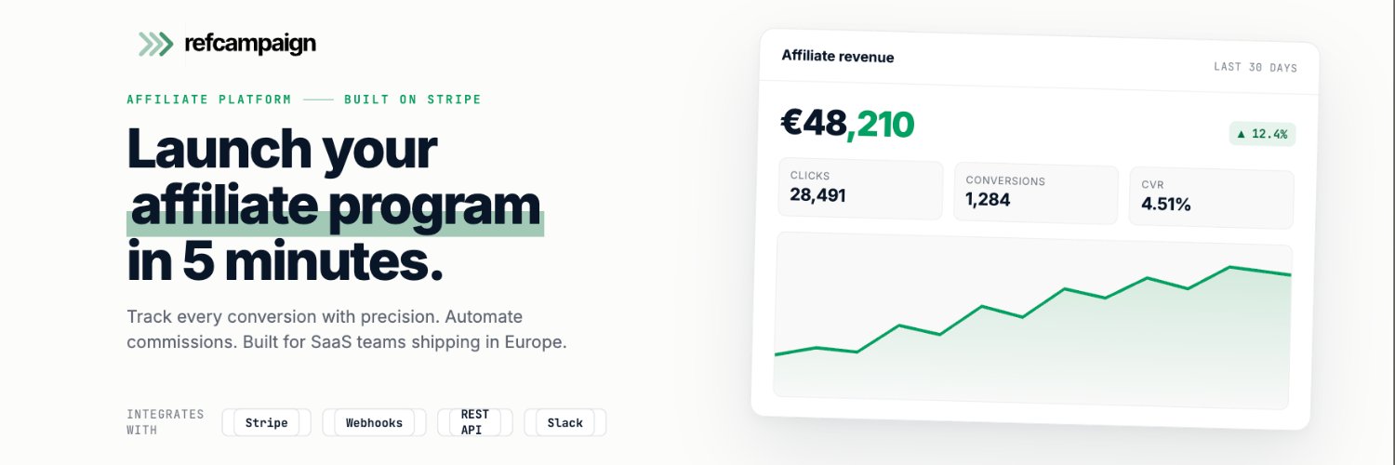
Task: Open the Clicks 28,491 stat card
Action: (860, 190)
